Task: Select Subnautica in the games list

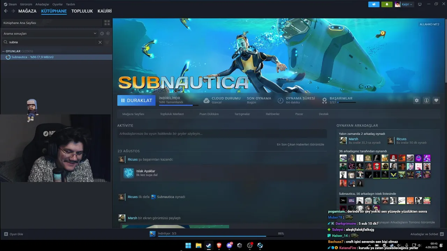Action: click(56, 57)
